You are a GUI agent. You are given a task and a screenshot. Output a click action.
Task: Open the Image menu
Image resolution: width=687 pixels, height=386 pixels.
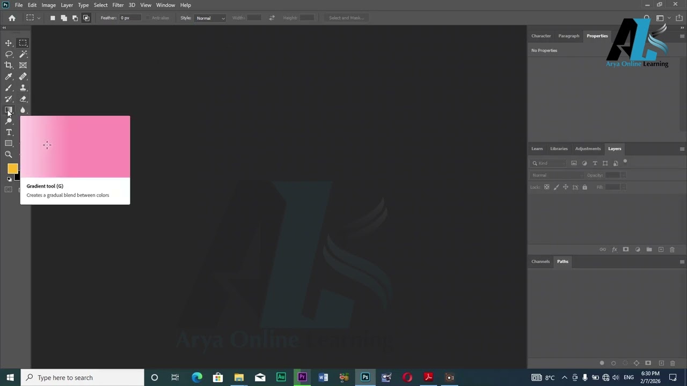tap(49, 5)
